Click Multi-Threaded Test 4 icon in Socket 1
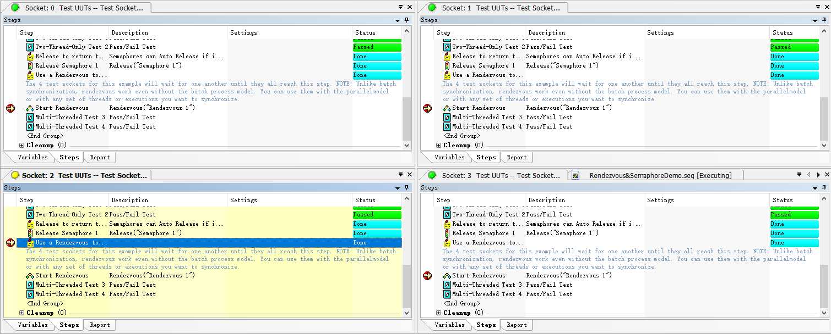This screenshot has width=831, height=334. [x=447, y=127]
